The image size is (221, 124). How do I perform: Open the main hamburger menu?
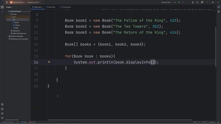tap(7, 2)
